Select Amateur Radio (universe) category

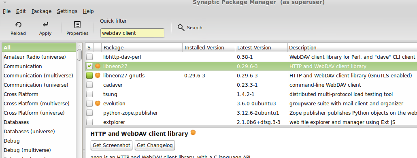[x=39, y=57]
